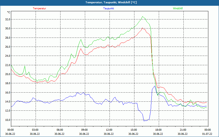This screenshot has height=137, width=219.
Task: Click the 21:00 time axis label
Action: 183,130
